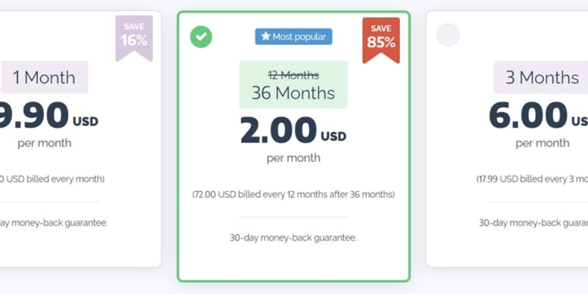This screenshot has height=294, width=588.
Task: Click the Most popular badge
Action: click(x=294, y=36)
